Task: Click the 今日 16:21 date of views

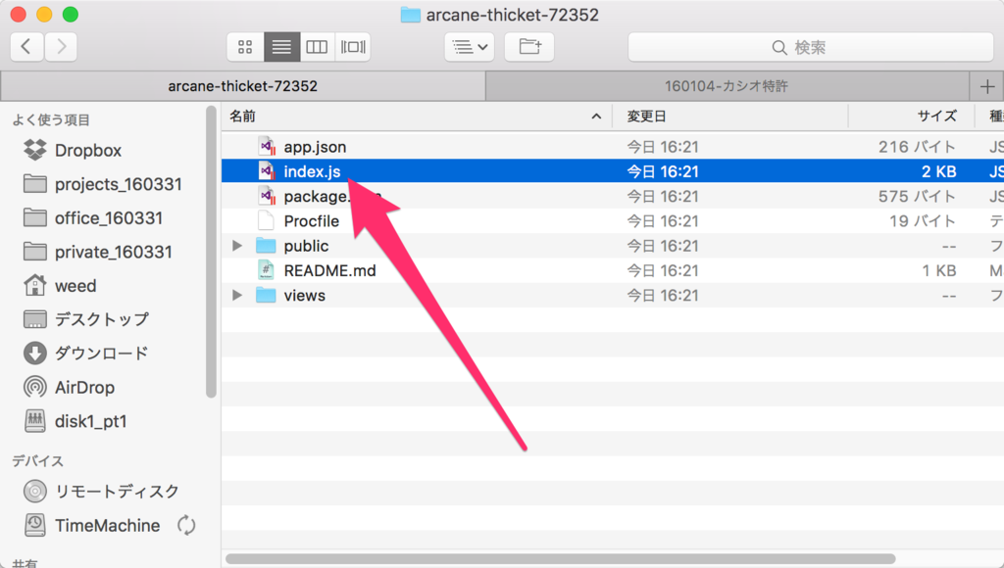Action: [x=662, y=295]
